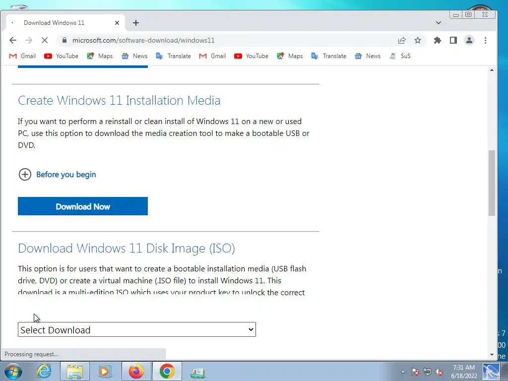Image resolution: width=508 pixels, height=381 pixels.
Task: Open the SuS bookmark
Action: point(400,56)
